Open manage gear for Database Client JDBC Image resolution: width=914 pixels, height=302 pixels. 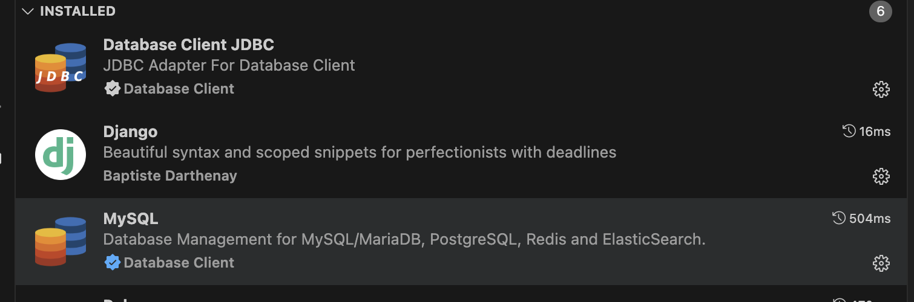pos(881,89)
